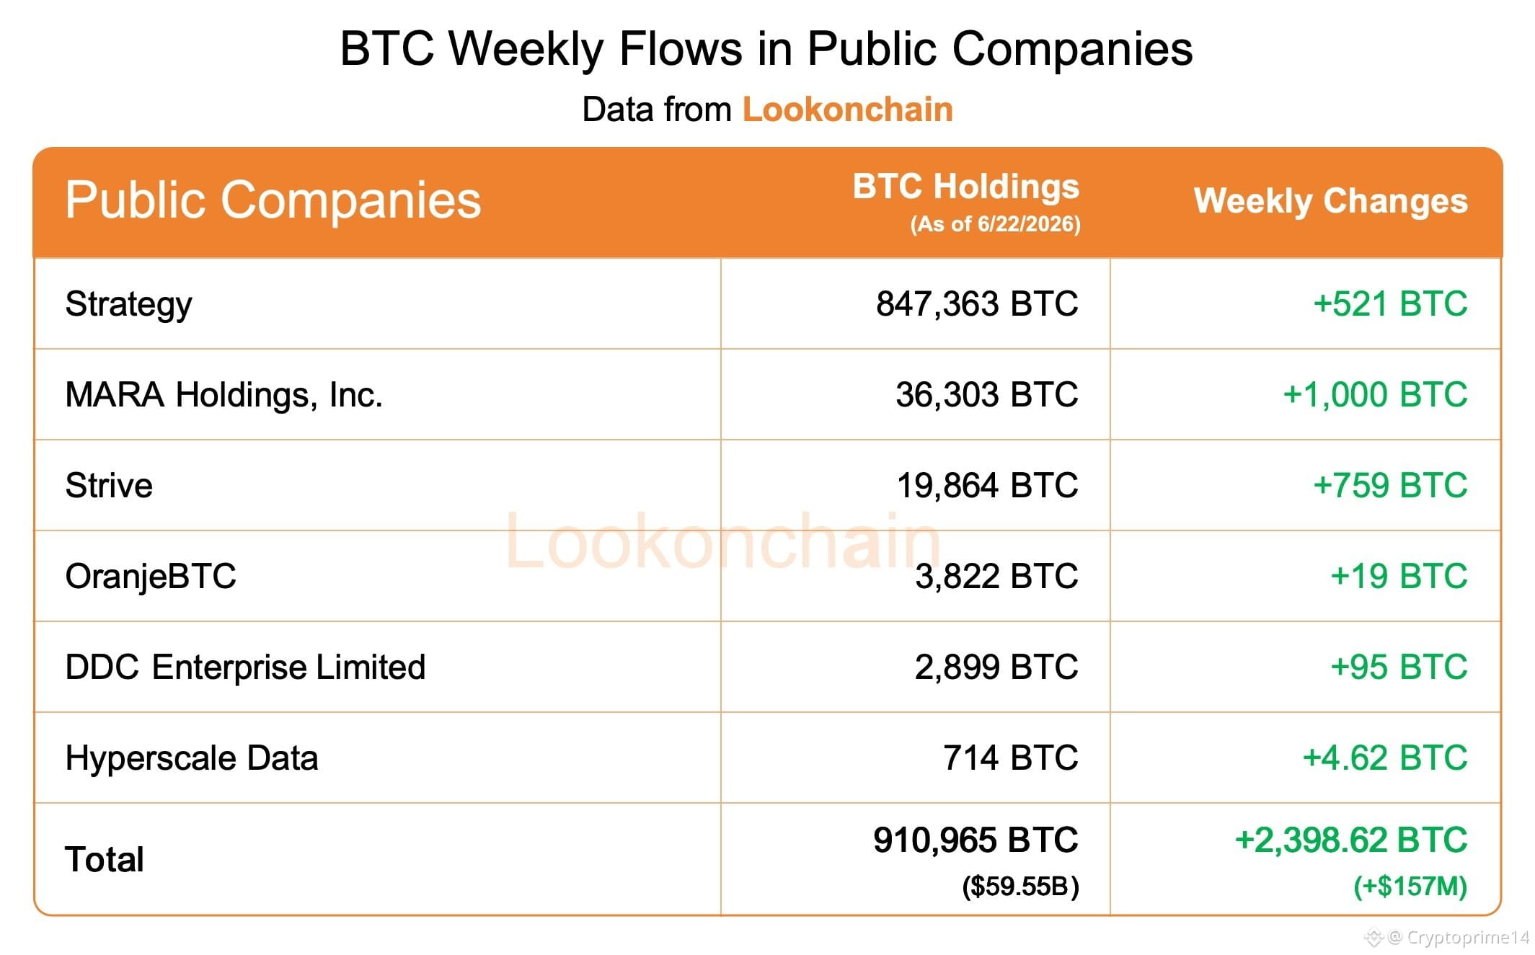1535x955 pixels.
Task: Click the +759 BTC weekly change value
Action: point(1390,485)
